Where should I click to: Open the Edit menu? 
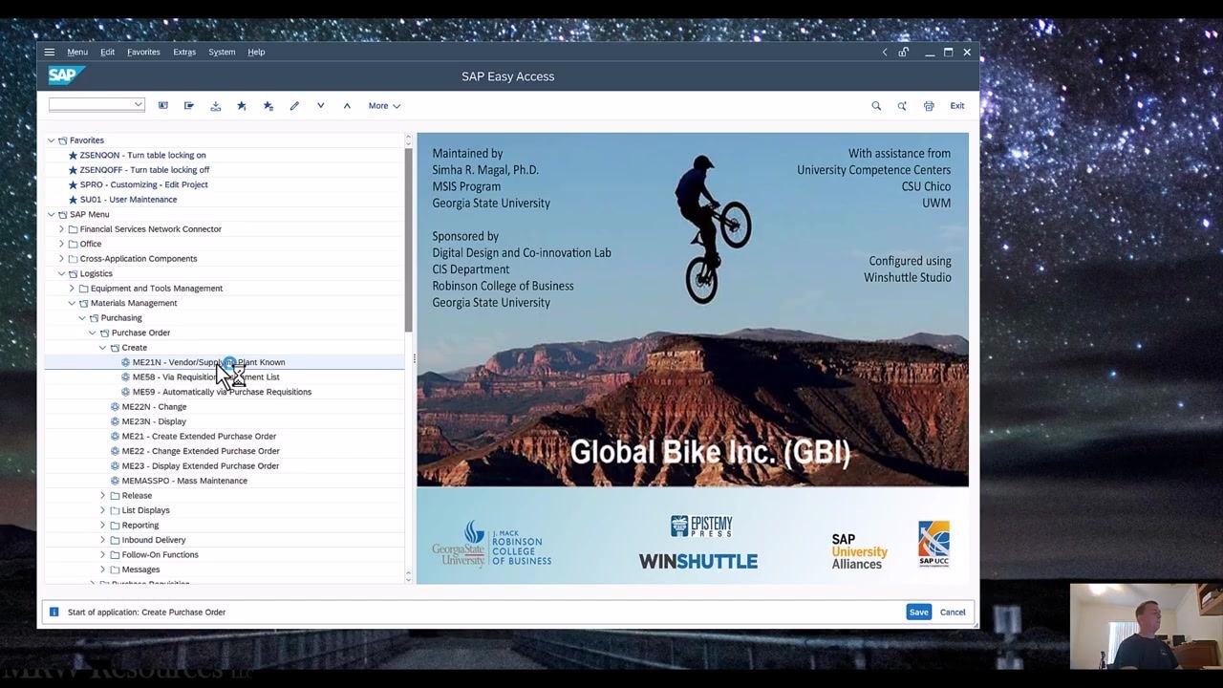point(107,52)
